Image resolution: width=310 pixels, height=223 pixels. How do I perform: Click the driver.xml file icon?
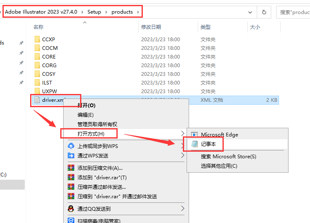37,100
